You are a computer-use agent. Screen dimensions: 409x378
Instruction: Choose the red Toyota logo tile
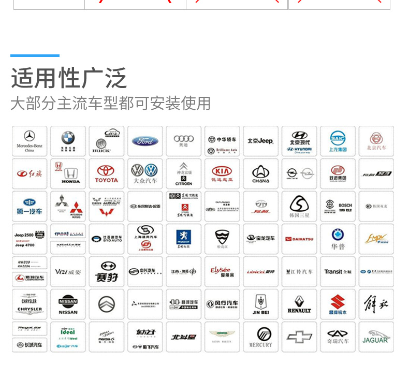pyautogui.click(x=106, y=173)
